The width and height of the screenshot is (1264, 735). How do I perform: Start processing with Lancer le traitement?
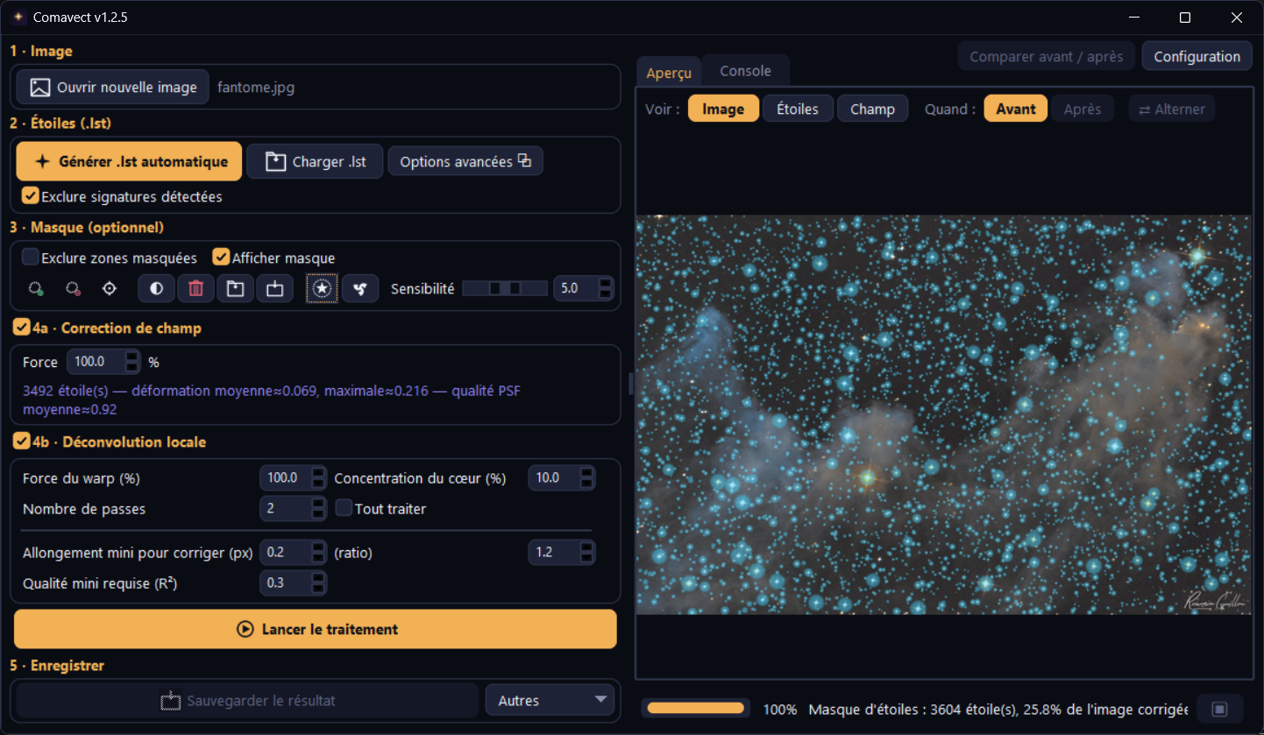(316, 629)
